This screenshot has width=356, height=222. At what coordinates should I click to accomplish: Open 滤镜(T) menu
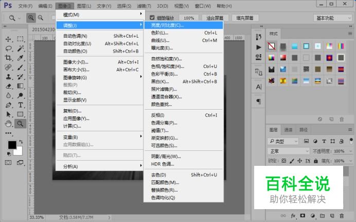pyautogui.click(x=144, y=6)
